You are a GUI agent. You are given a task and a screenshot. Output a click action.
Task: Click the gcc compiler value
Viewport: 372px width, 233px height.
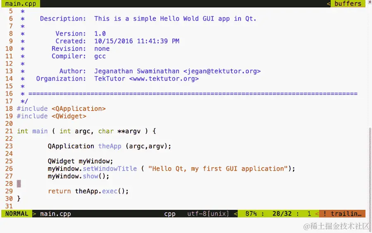click(x=100, y=57)
